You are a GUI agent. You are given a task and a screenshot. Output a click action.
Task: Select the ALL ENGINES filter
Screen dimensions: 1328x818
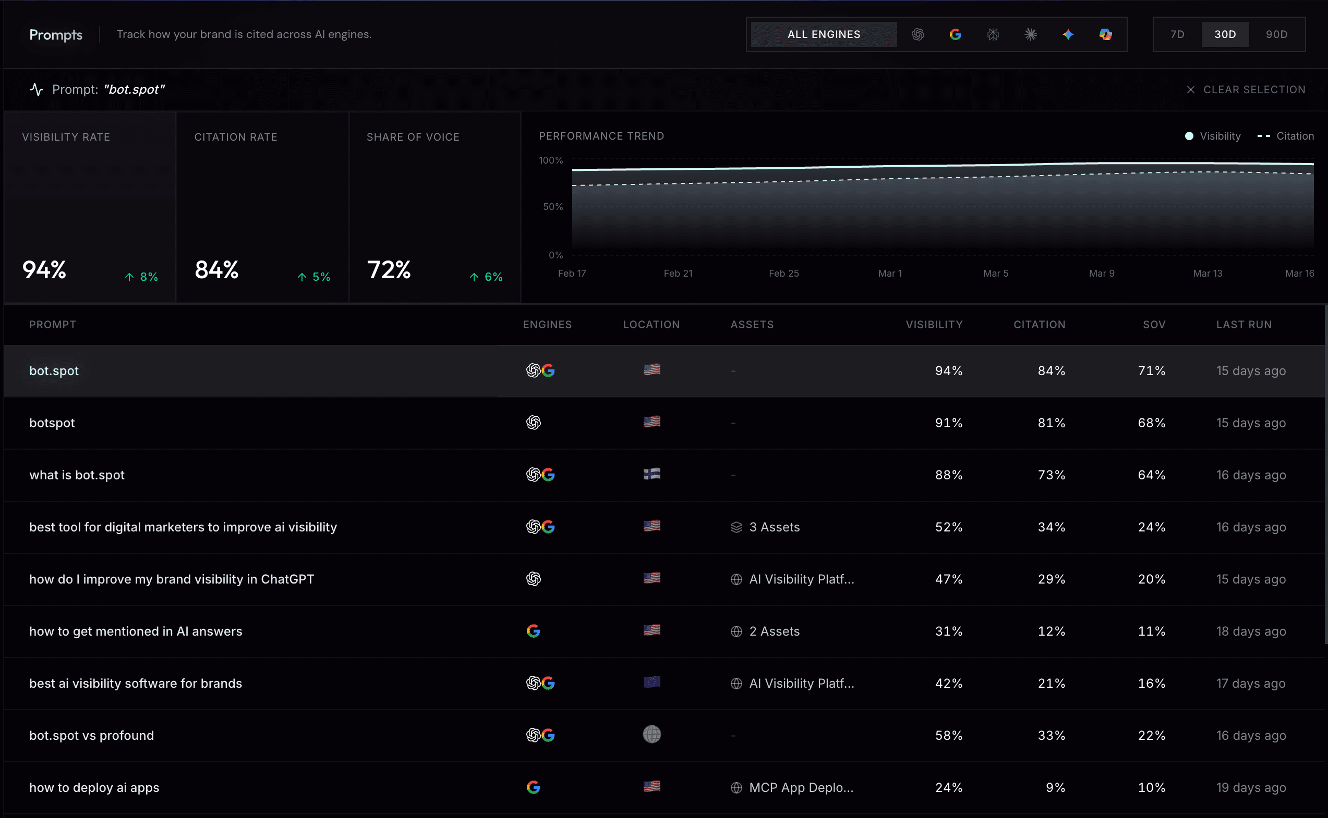823,34
